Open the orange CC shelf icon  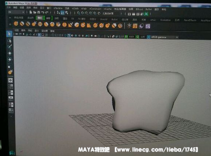coord(135,26)
